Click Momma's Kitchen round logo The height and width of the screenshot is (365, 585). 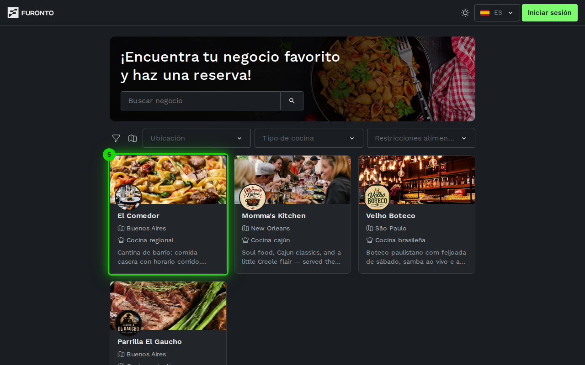click(253, 198)
